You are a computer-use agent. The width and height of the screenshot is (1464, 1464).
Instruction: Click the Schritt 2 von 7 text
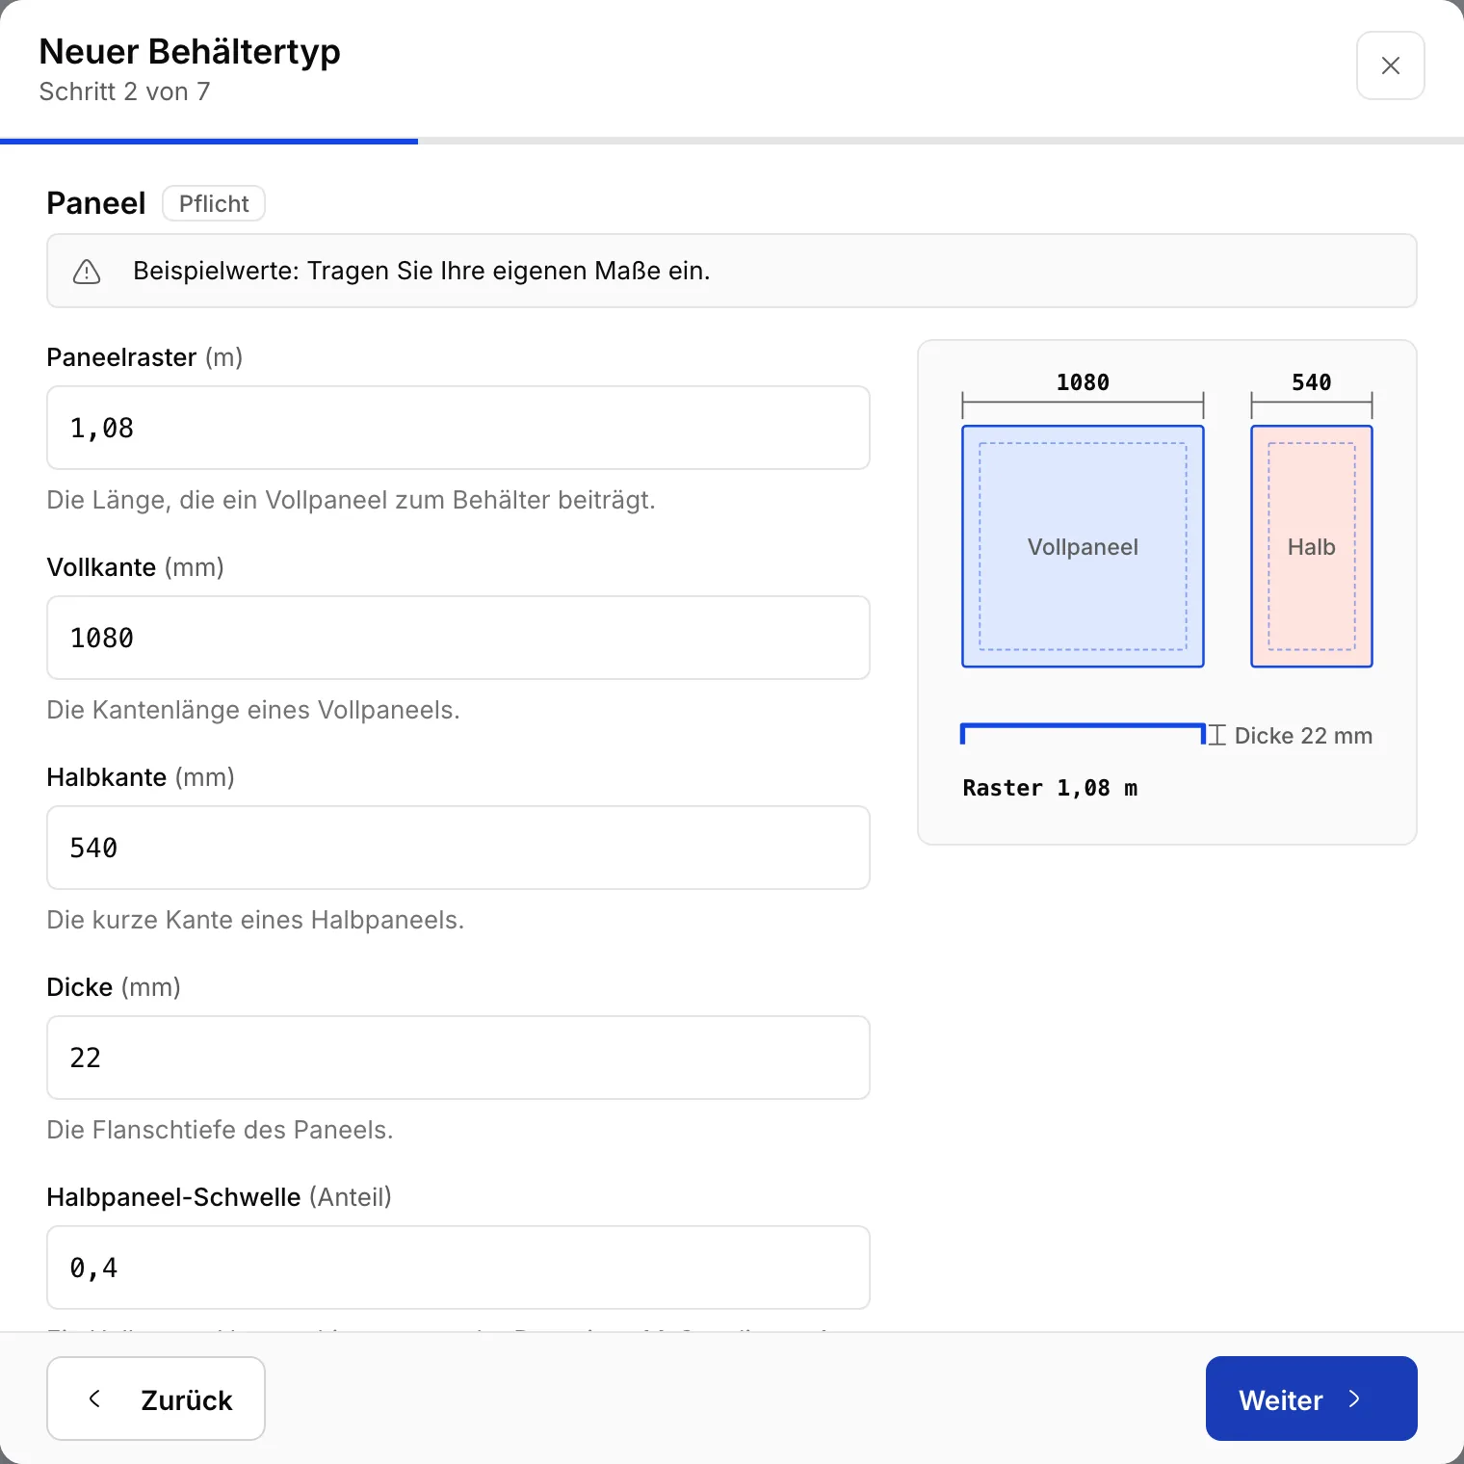tap(124, 91)
